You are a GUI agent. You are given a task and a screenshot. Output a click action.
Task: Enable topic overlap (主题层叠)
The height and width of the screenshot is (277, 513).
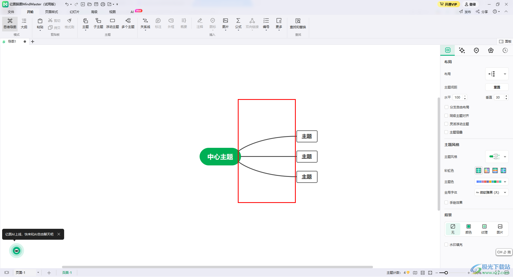tap(446, 132)
